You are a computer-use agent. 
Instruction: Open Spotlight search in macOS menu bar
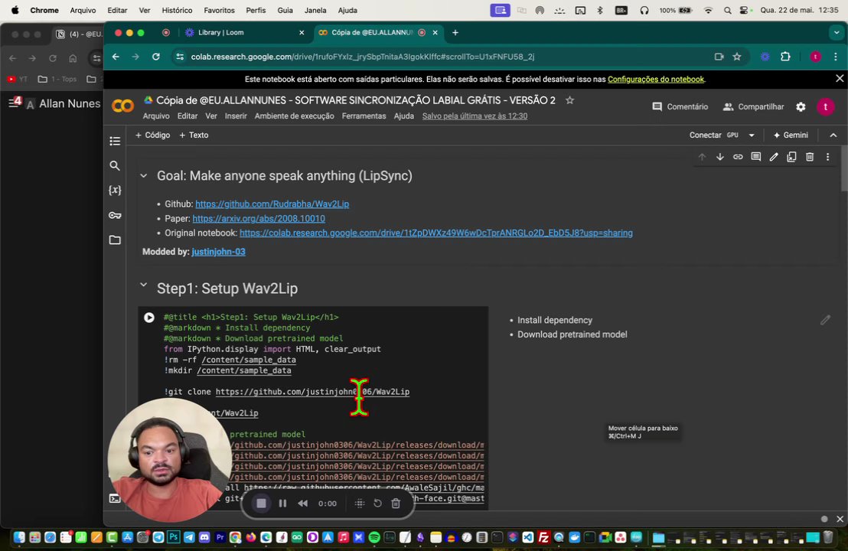pyautogui.click(x=727, y=10)
